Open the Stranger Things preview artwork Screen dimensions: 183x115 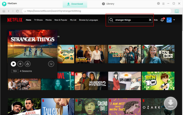click(32, 44)
